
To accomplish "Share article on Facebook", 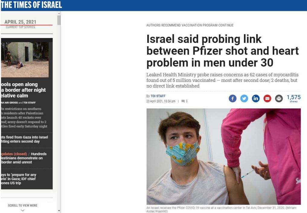I will click(232, 98).
